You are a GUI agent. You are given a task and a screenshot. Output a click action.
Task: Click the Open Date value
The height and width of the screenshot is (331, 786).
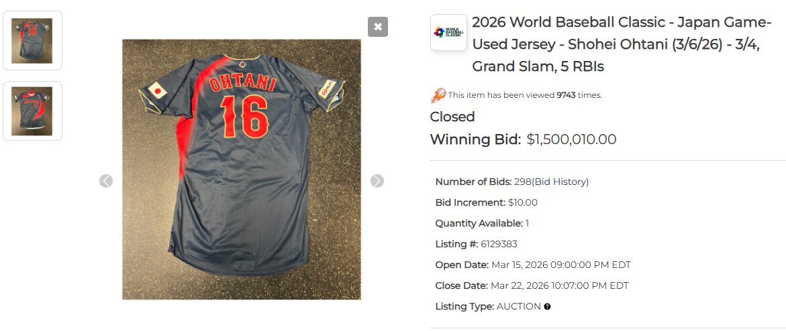coord(560,265)
